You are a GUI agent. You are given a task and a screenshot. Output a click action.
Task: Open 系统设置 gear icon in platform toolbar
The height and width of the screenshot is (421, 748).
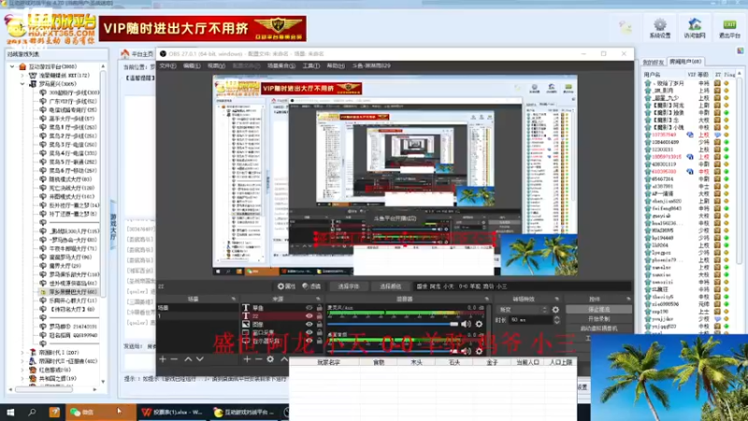[660, 25]
